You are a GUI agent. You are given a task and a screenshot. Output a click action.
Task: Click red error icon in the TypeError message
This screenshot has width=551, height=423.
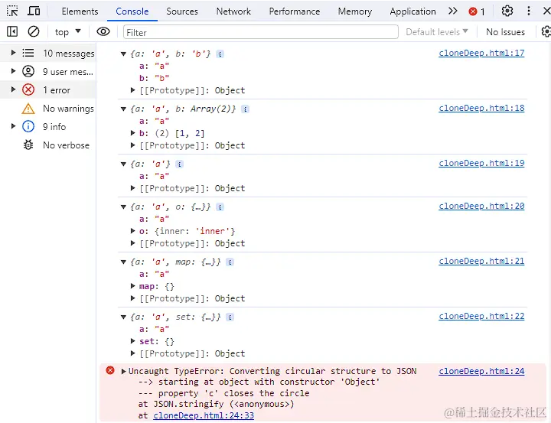point(110,370)
